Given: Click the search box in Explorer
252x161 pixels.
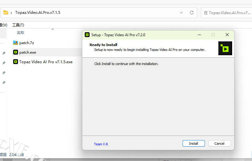Looking at the screenshot, I should tap(227, 13).
